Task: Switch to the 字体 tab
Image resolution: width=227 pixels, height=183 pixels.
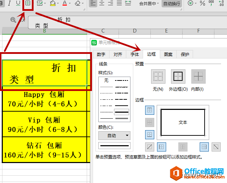Action: [135, 55]
